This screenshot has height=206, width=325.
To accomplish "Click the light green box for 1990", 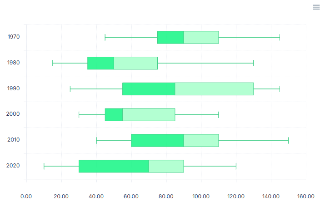I will [x=214, y=89].
